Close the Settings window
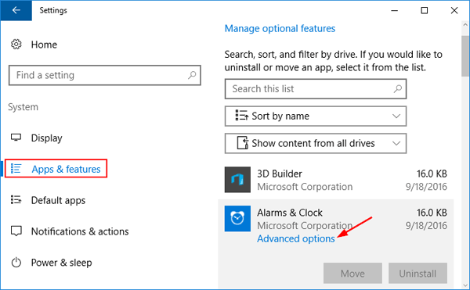 click(454, 10)
